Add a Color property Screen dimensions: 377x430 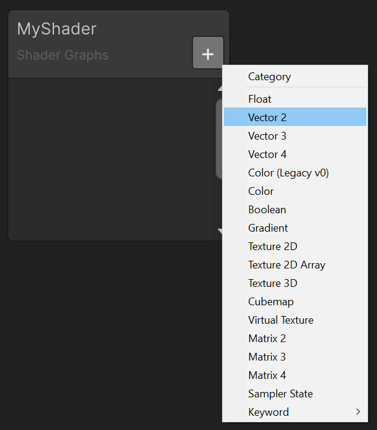pyautogui.click(x=261, y=191)
